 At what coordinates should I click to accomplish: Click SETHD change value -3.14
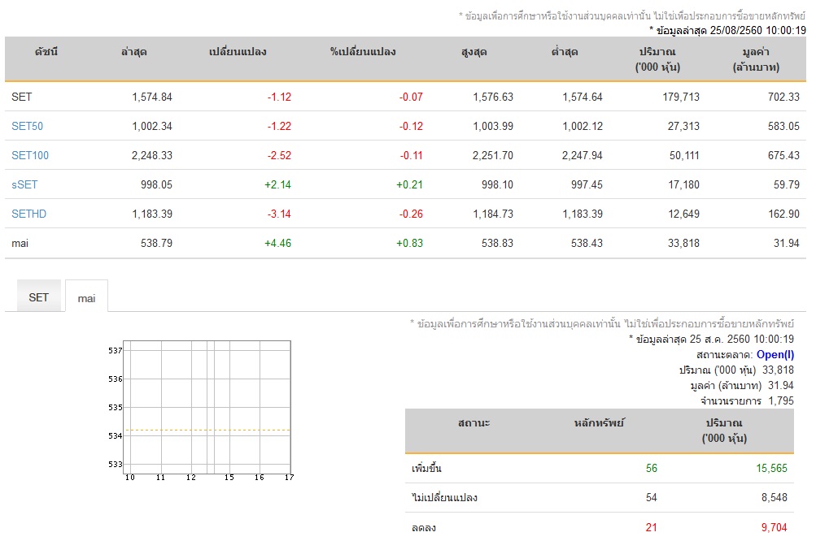point(280,214)
